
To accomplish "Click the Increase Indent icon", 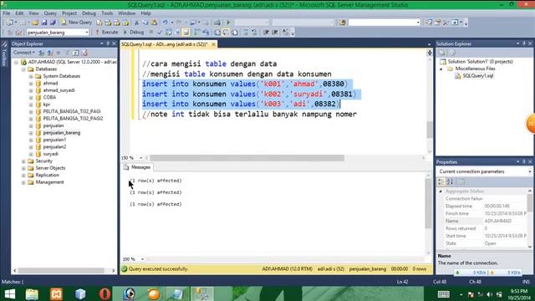I will pos(275,33).
